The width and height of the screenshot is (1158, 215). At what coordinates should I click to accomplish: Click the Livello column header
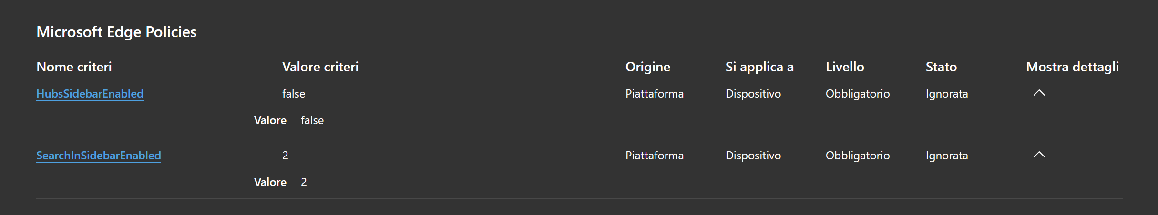click(x=844, y=67)
